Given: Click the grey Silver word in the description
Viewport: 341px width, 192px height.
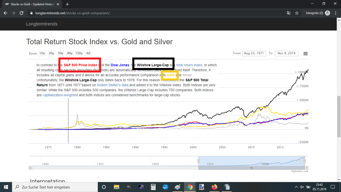Looking at the screenshot, I should [x=187, y=75].
